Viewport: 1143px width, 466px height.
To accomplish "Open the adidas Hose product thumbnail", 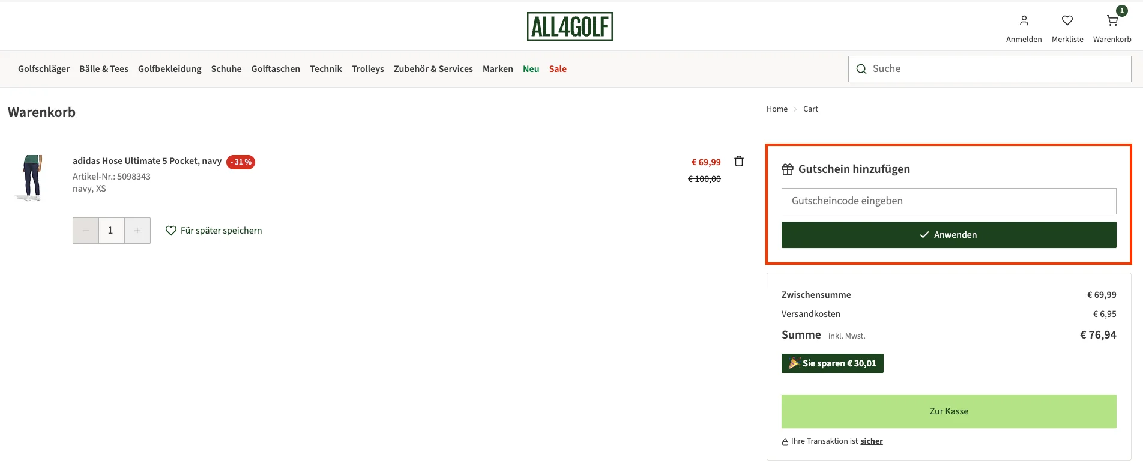I will pyautogui.click(x=32, y=178).
